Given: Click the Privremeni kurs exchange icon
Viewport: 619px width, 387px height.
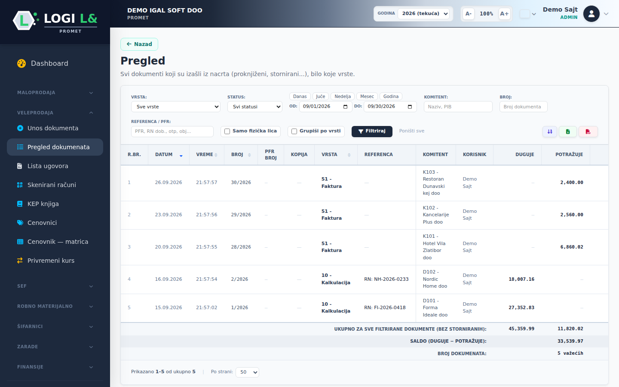Looking at the screenshot, I should [x=20, y=261].
